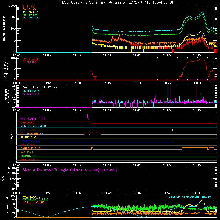The height and width of the screenshot is (220, 220).
Task: Click the ATTENUATOR_STATE flag label
Action: tap(33, 119)
